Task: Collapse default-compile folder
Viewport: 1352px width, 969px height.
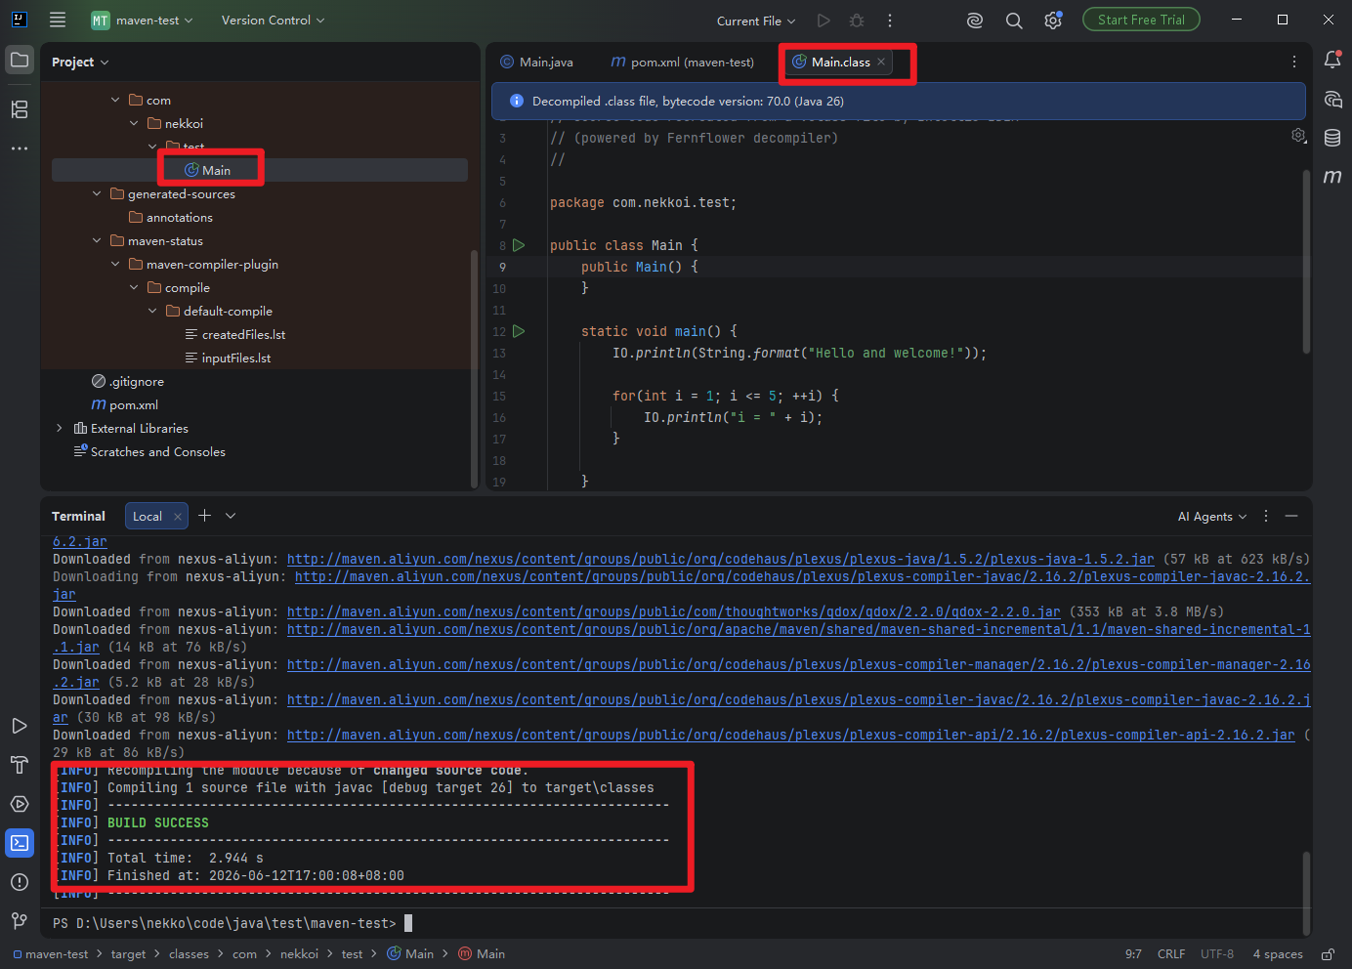Action: click(152, 311)
